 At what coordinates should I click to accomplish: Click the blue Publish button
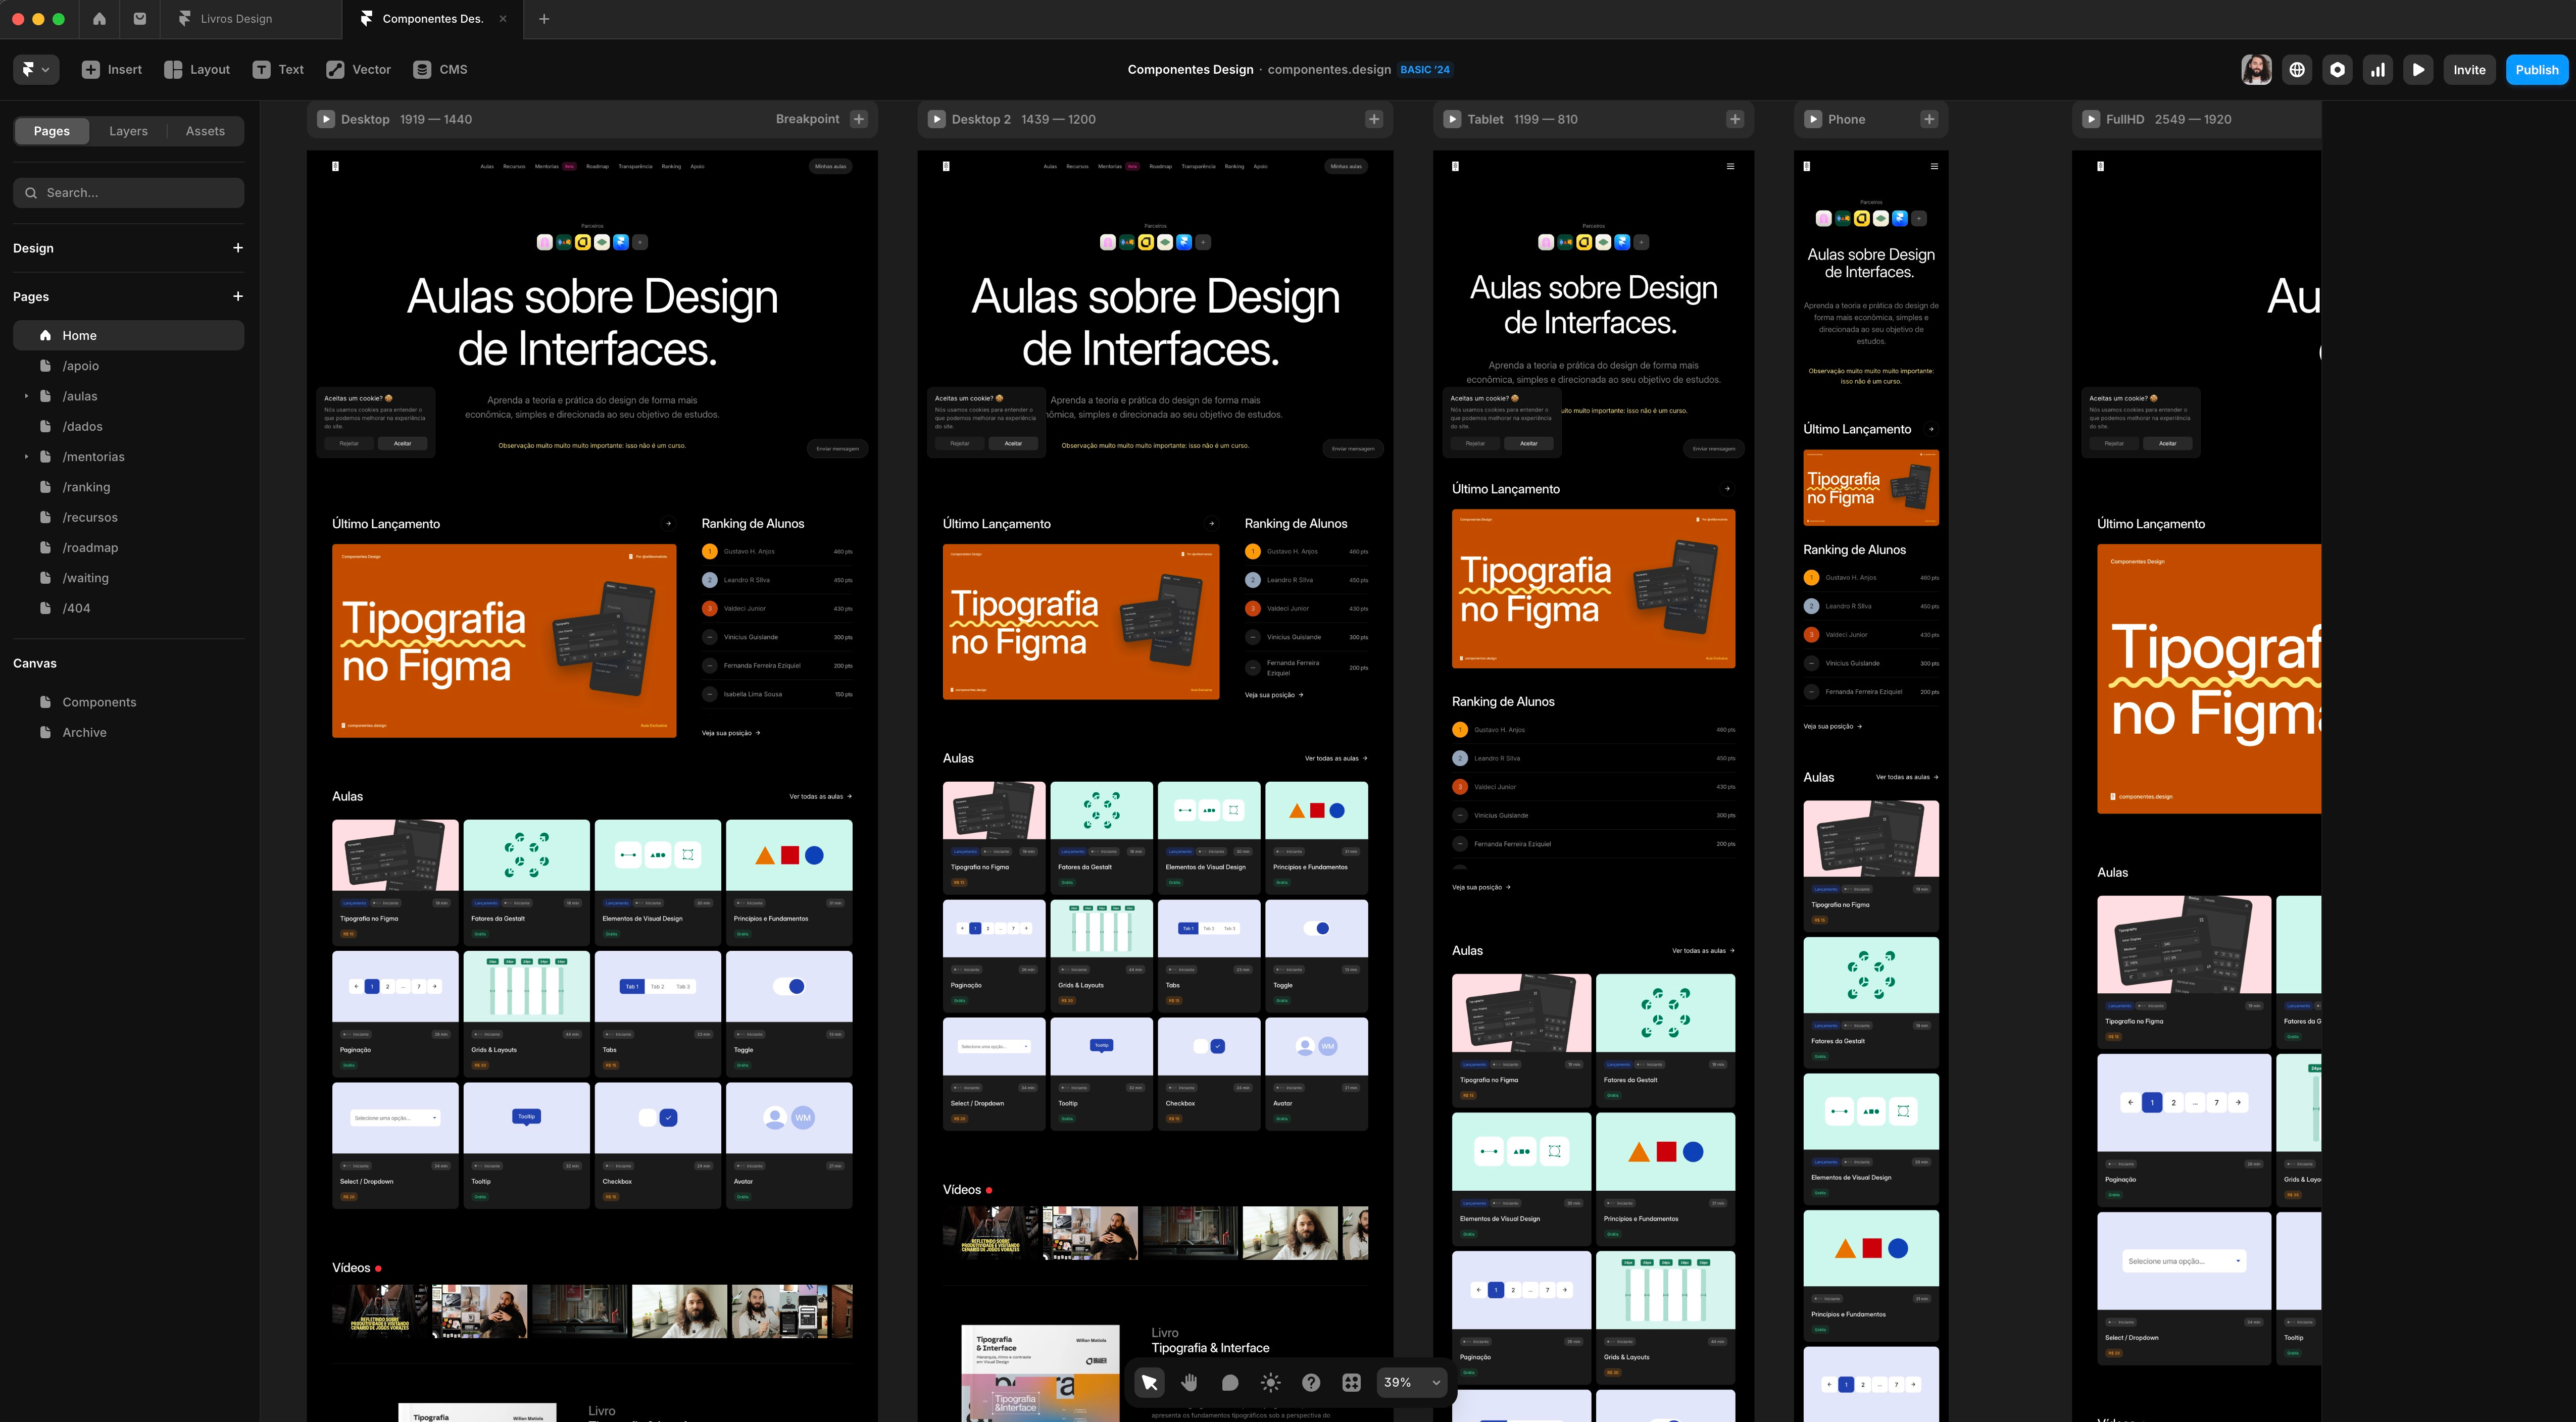click(x=2536, y=70)
